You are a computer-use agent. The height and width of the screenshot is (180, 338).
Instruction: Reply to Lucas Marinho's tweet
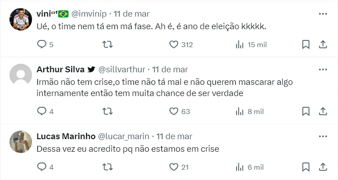(x=41, y=167)
